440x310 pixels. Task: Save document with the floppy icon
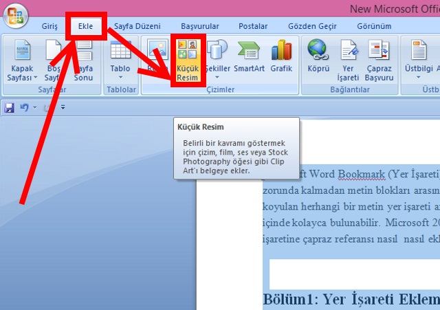pos(9,107)
